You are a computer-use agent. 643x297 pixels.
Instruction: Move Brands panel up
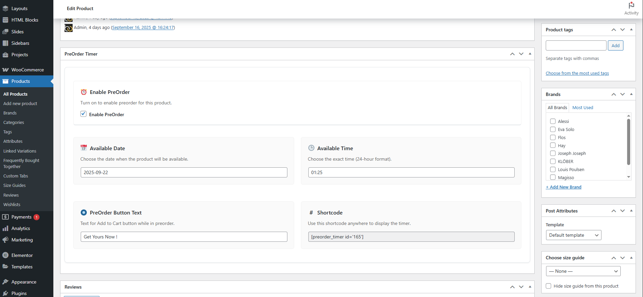(614, 94)
